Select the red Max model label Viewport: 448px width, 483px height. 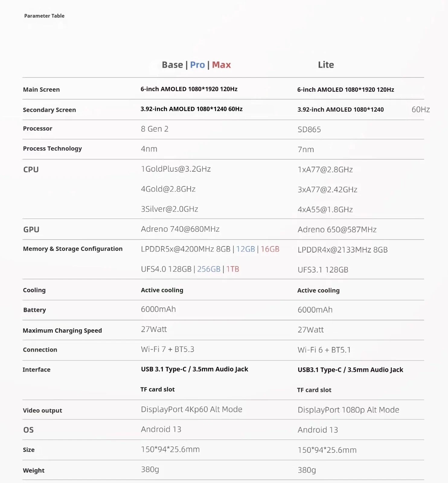pos(221,65)
